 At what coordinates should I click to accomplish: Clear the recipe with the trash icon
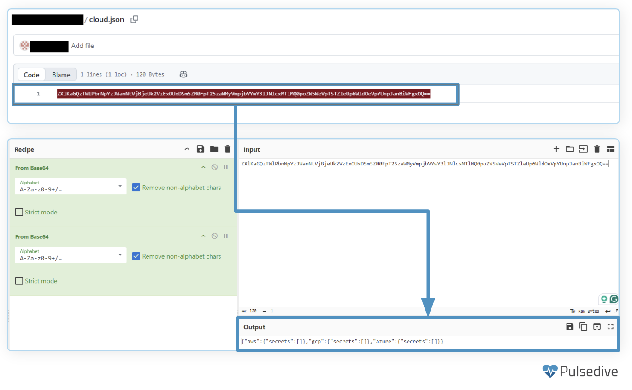point(227,149)
